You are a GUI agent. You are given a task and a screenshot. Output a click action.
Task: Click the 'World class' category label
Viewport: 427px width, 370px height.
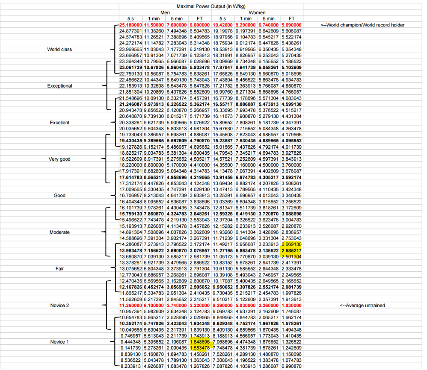tap(59, 50)
